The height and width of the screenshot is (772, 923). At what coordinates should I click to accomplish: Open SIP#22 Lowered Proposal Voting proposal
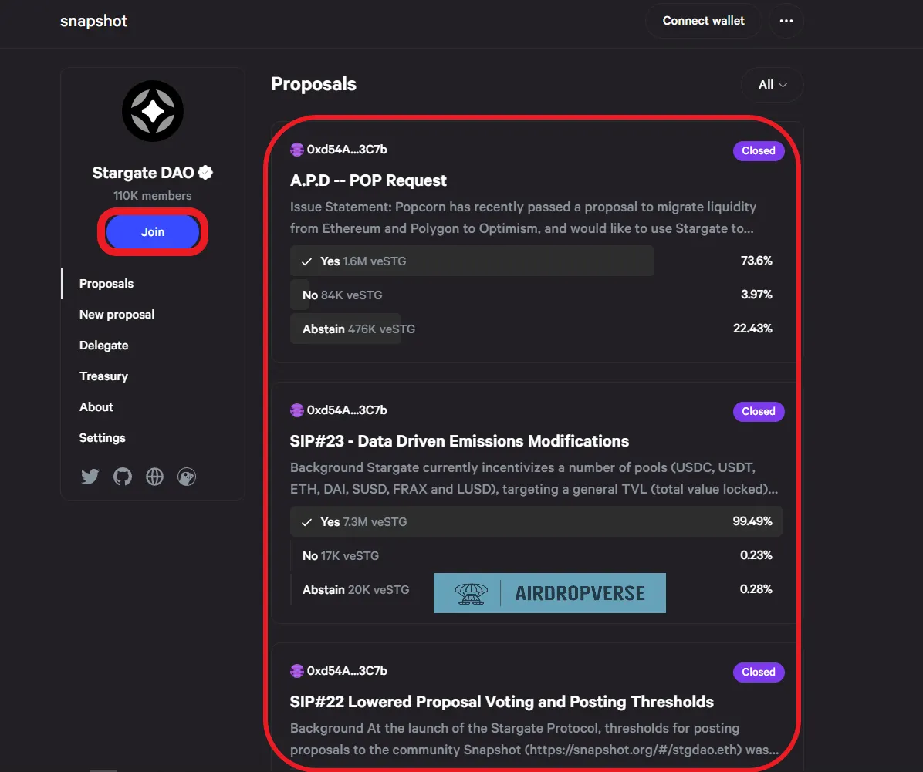pos(502,702)
